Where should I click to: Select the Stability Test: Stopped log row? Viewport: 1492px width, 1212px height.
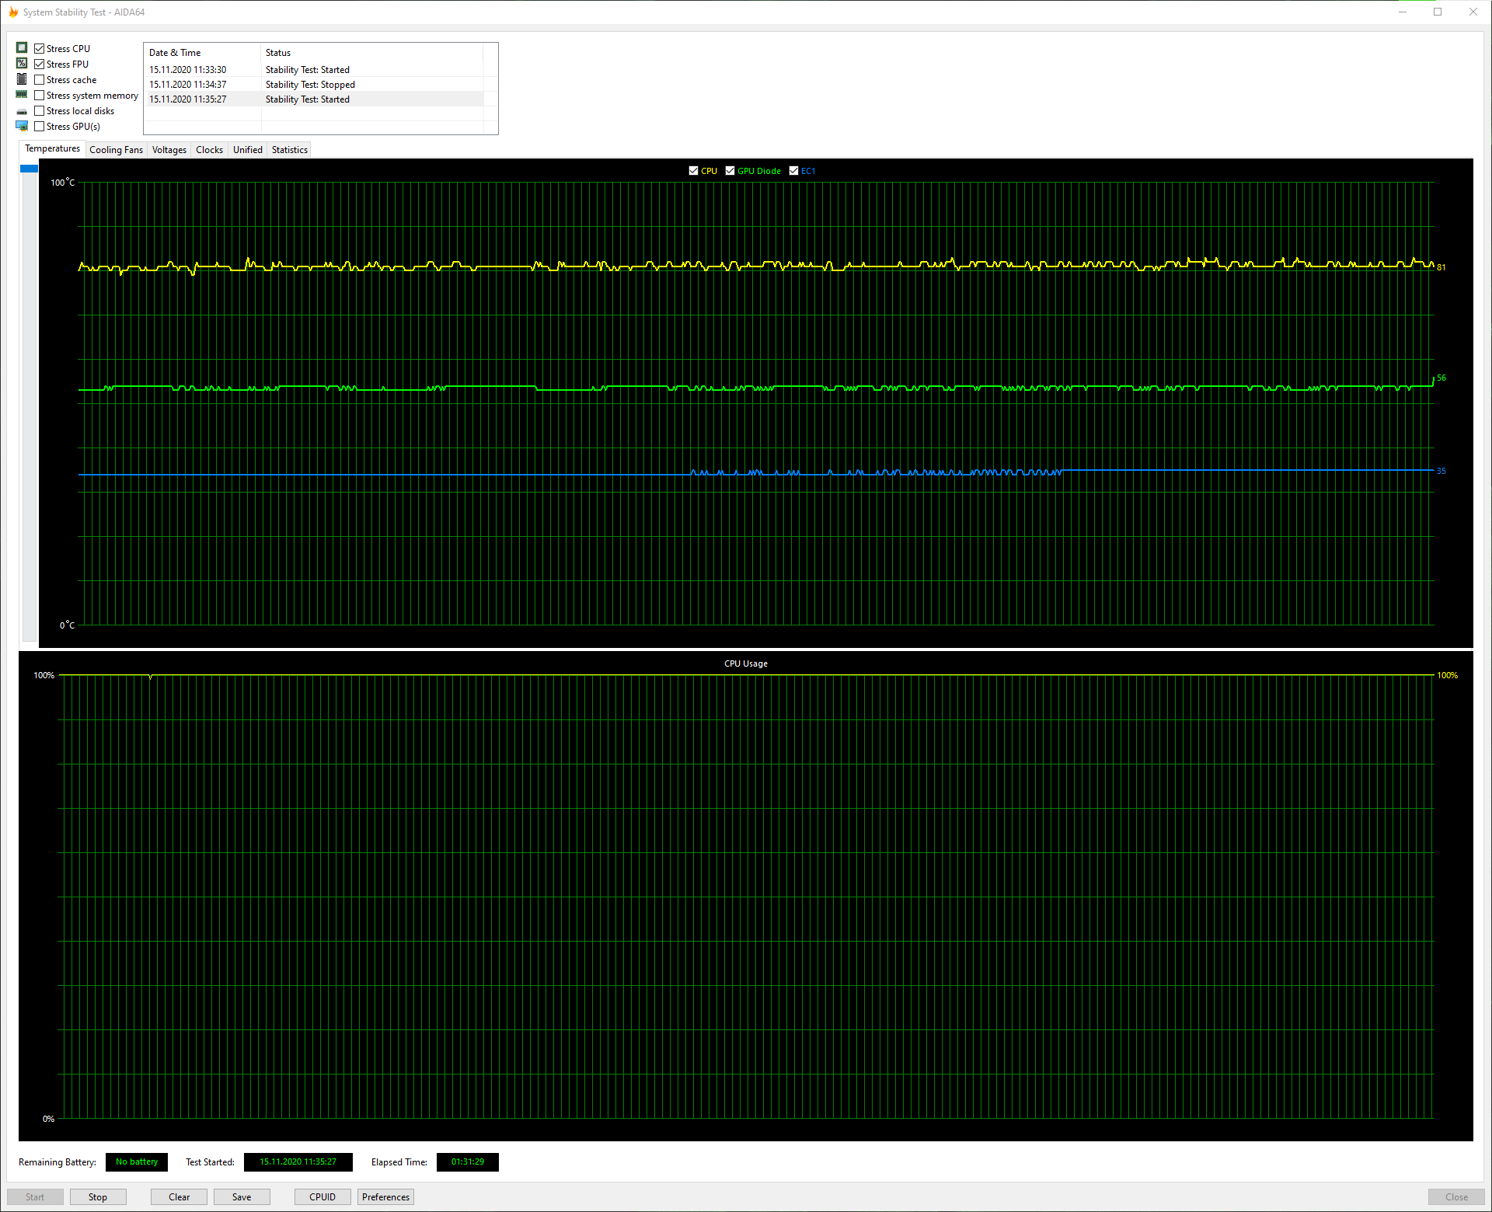[x=309, y=85]
